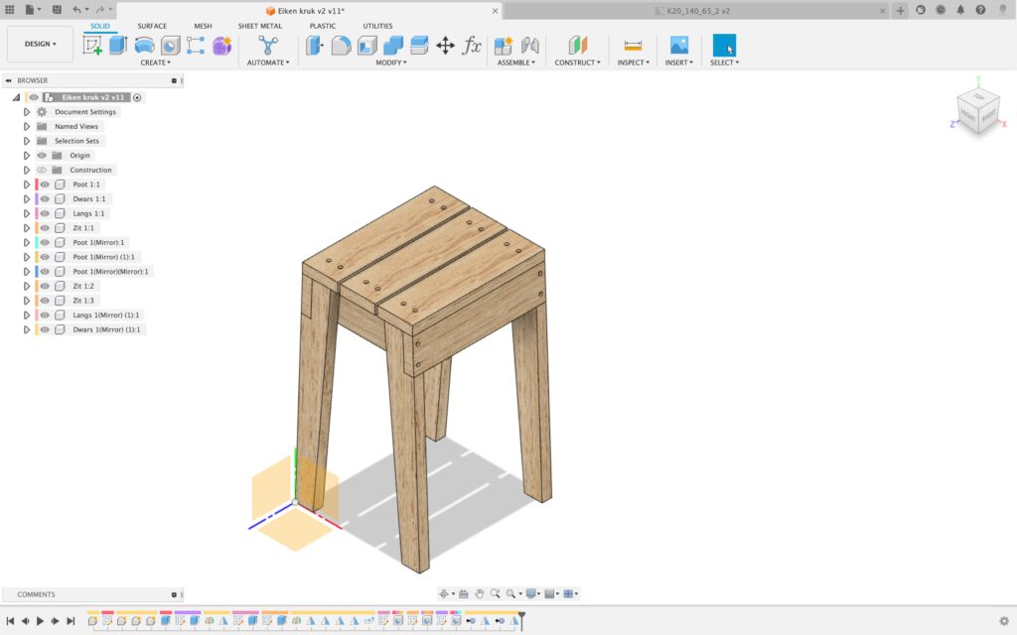Select the Pan hand tool
The height and width of the screenshot is (635, 1017).
click(x=480, y=593)
